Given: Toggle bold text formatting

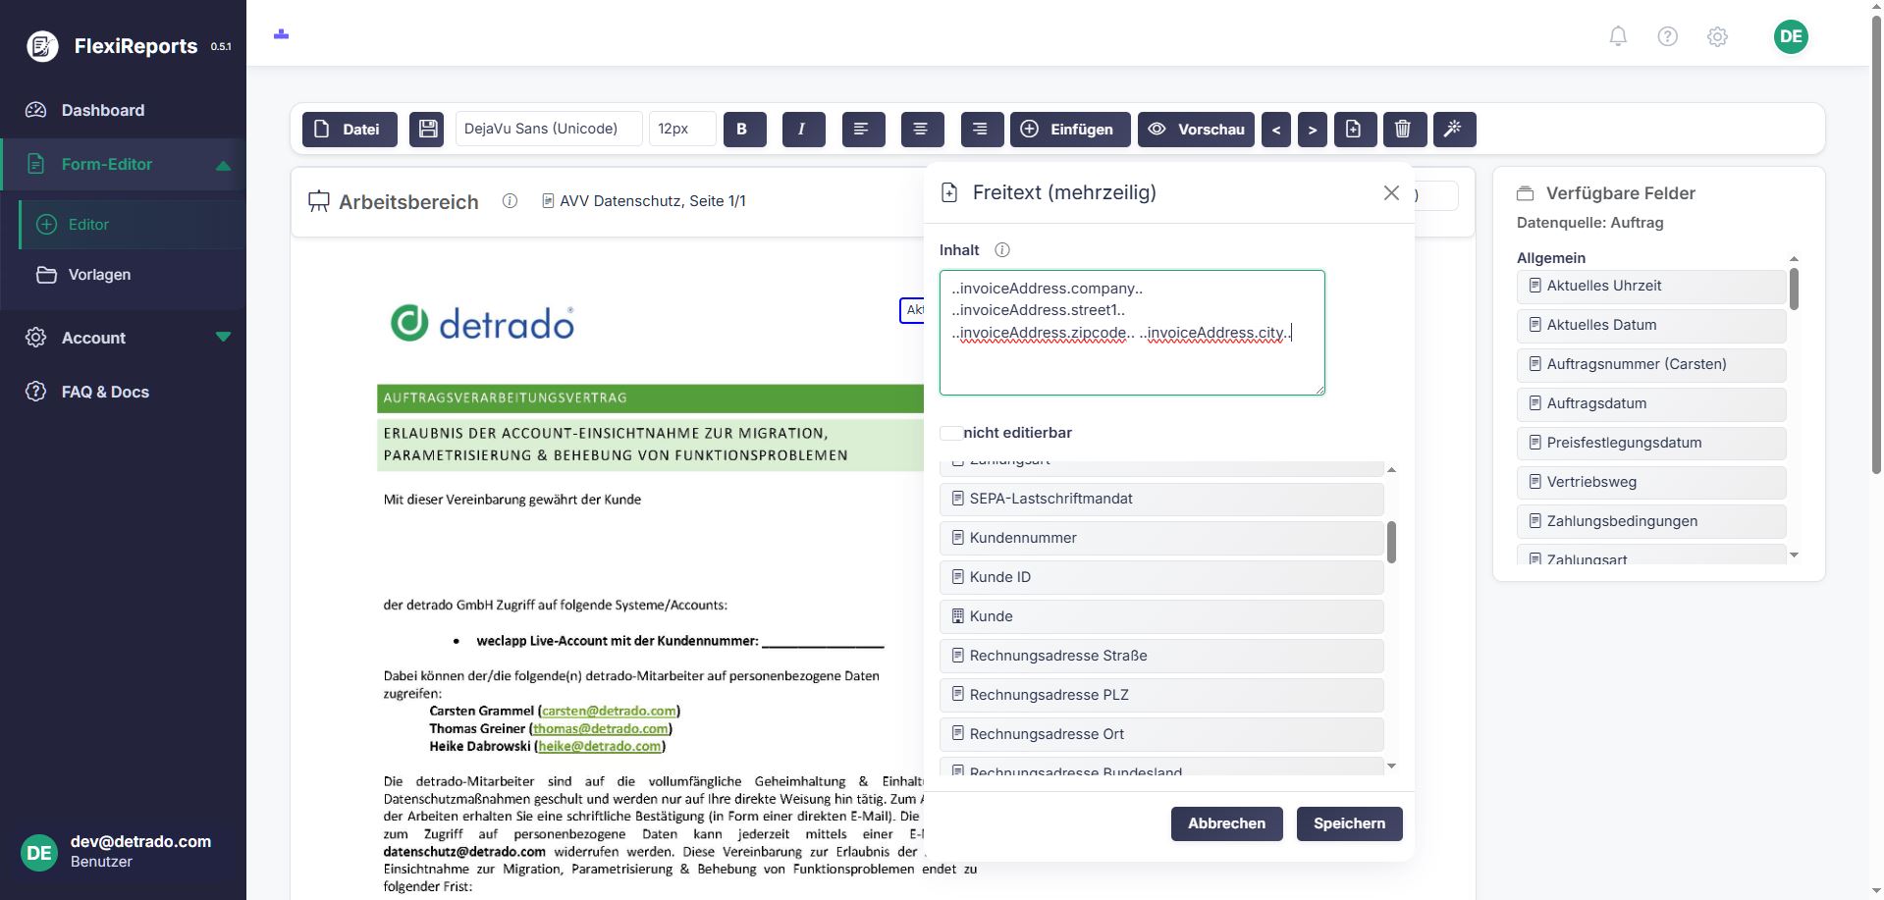Looking at the screenshot, I should point(744,129).
